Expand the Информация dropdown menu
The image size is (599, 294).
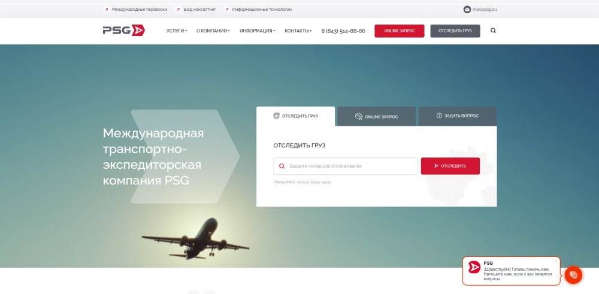coord(257,31)
